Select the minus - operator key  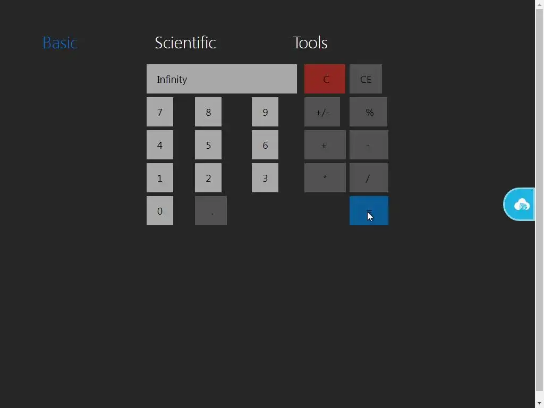pyautogui.click(x=369, y=144)
